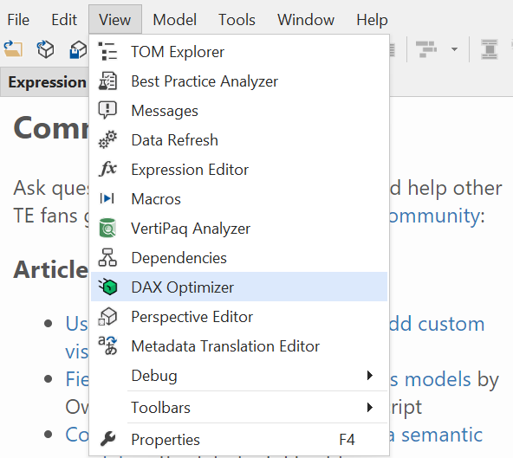
Task: Click the Best Practice Analyzer flask icon
Action: 107,81
